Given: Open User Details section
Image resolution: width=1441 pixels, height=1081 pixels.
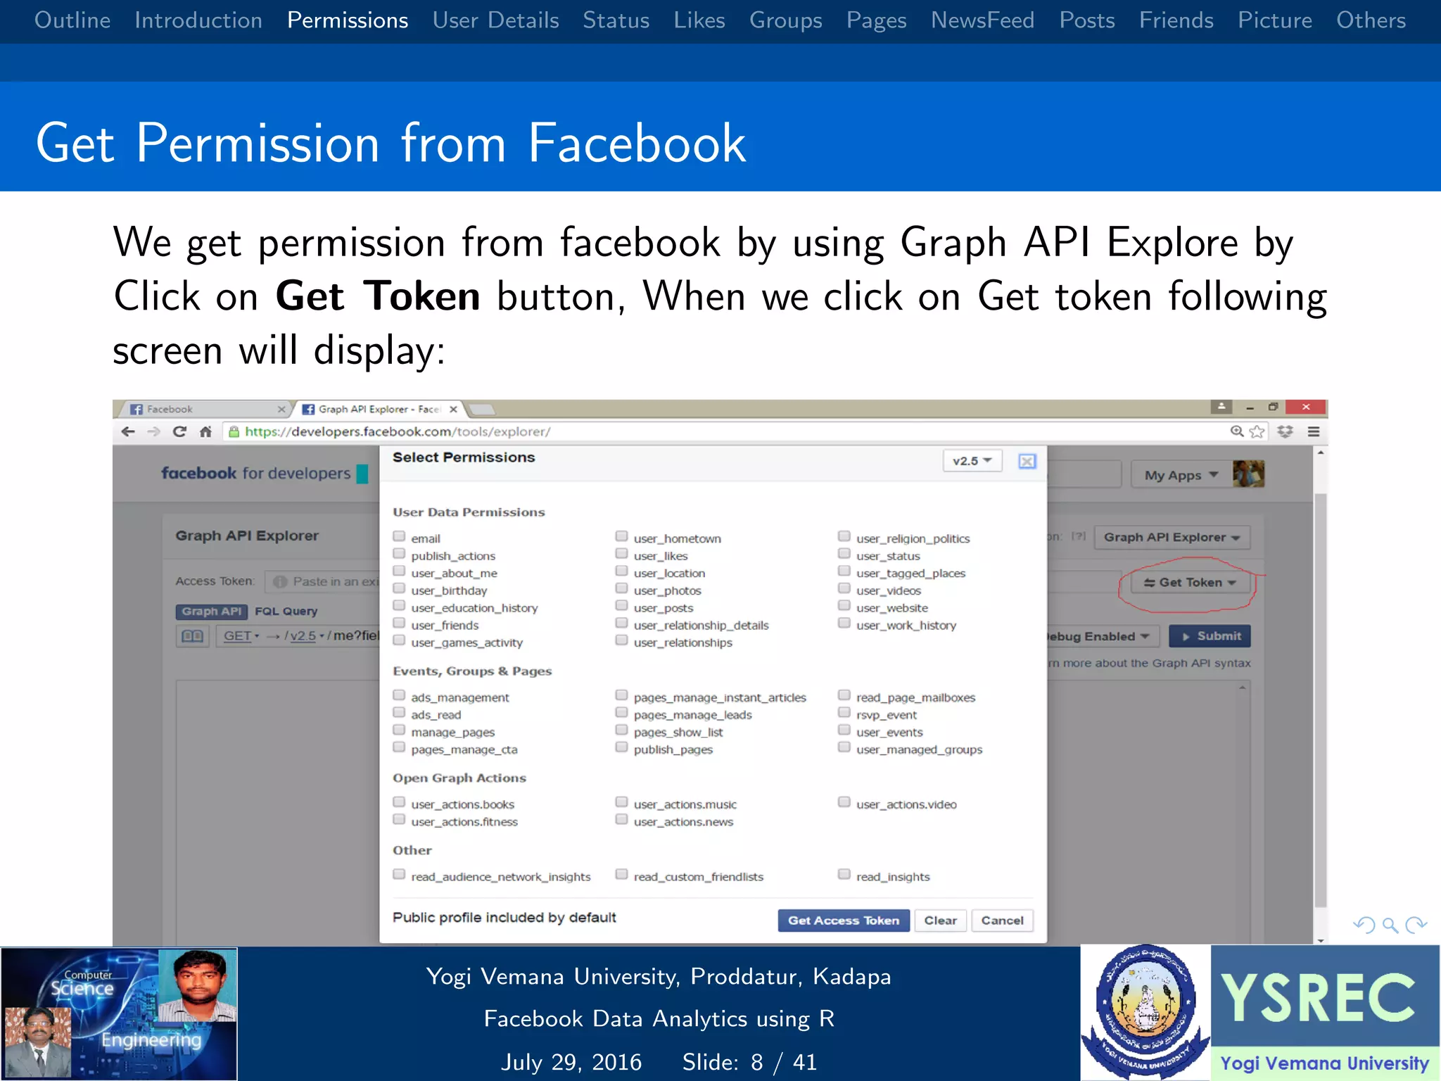Looking at the screenshot, I should point(496,20).
